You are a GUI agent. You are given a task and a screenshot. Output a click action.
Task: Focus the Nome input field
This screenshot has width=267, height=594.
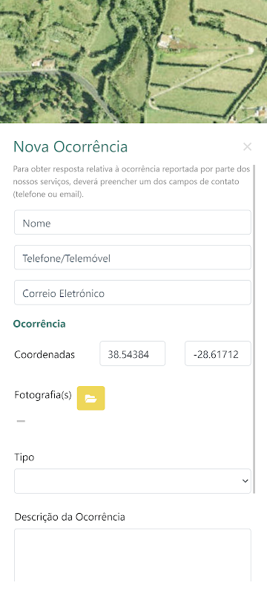133,222
